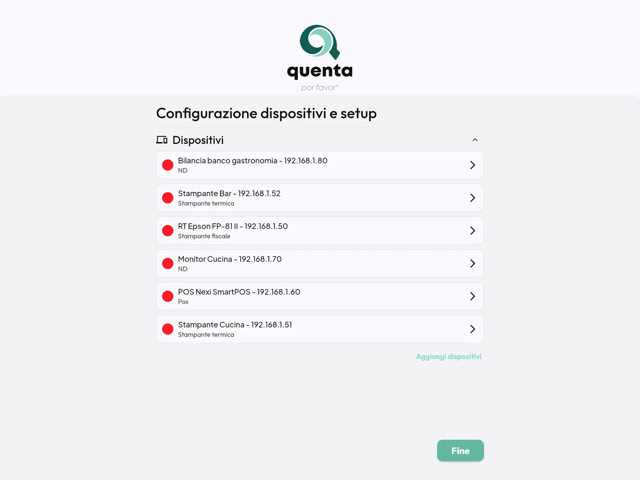The height and width of the screenshot is (480, 640).
Task: Click red status dot for Stampante Cucina
Action: click(168, 329)
